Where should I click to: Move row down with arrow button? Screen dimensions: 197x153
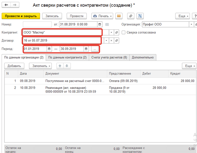(67, 66)
